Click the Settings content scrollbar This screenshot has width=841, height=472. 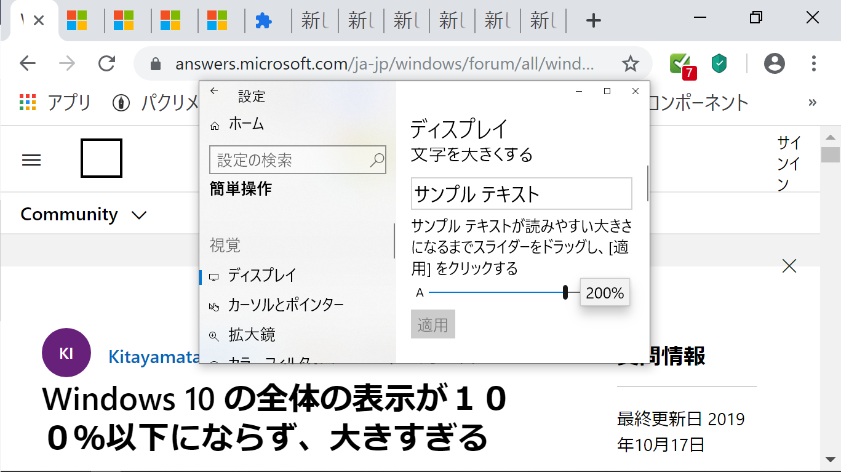coord(647,183)
